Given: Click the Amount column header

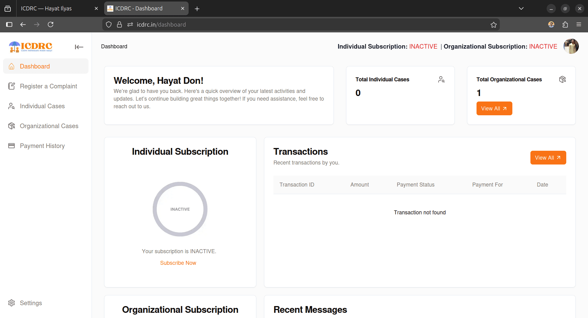Looking at the screenshot, I should (x=360, y=185).
